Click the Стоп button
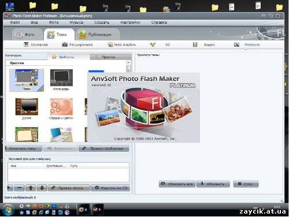 click(246, 184)
